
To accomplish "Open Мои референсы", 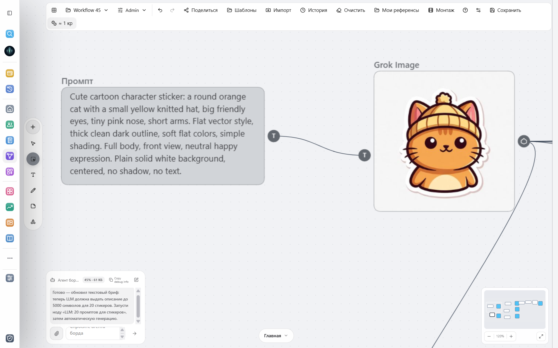I will [397, 10].
